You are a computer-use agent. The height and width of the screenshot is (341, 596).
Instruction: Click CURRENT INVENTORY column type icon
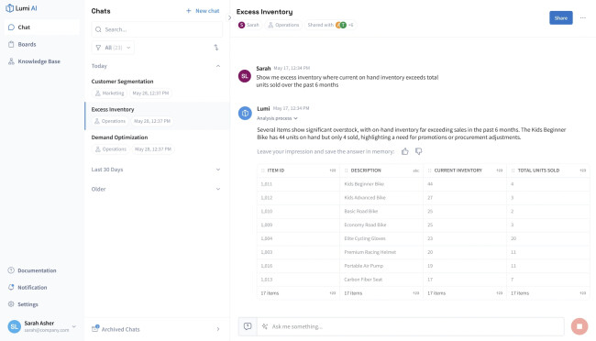click(500, 170)
